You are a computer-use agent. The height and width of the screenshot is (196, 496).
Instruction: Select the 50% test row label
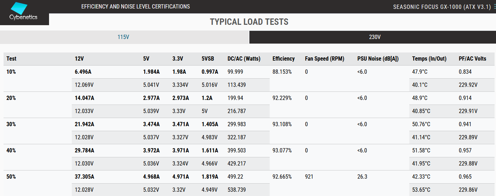pyautogui.click(x=11, y=177)
